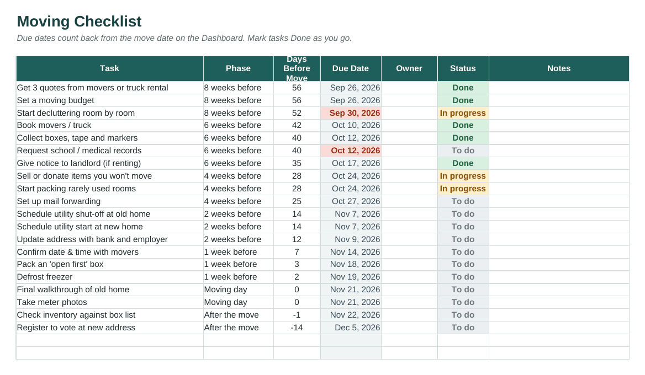Click 'Done' status for Book movers / truck
This screenshot has width=645, height=375.
[x=463, y=125]
